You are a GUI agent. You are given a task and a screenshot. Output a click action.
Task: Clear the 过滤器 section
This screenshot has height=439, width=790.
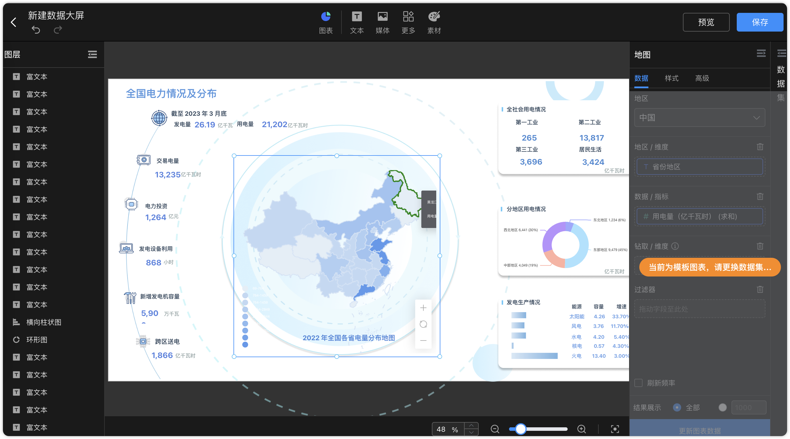[x=760, y=289]
